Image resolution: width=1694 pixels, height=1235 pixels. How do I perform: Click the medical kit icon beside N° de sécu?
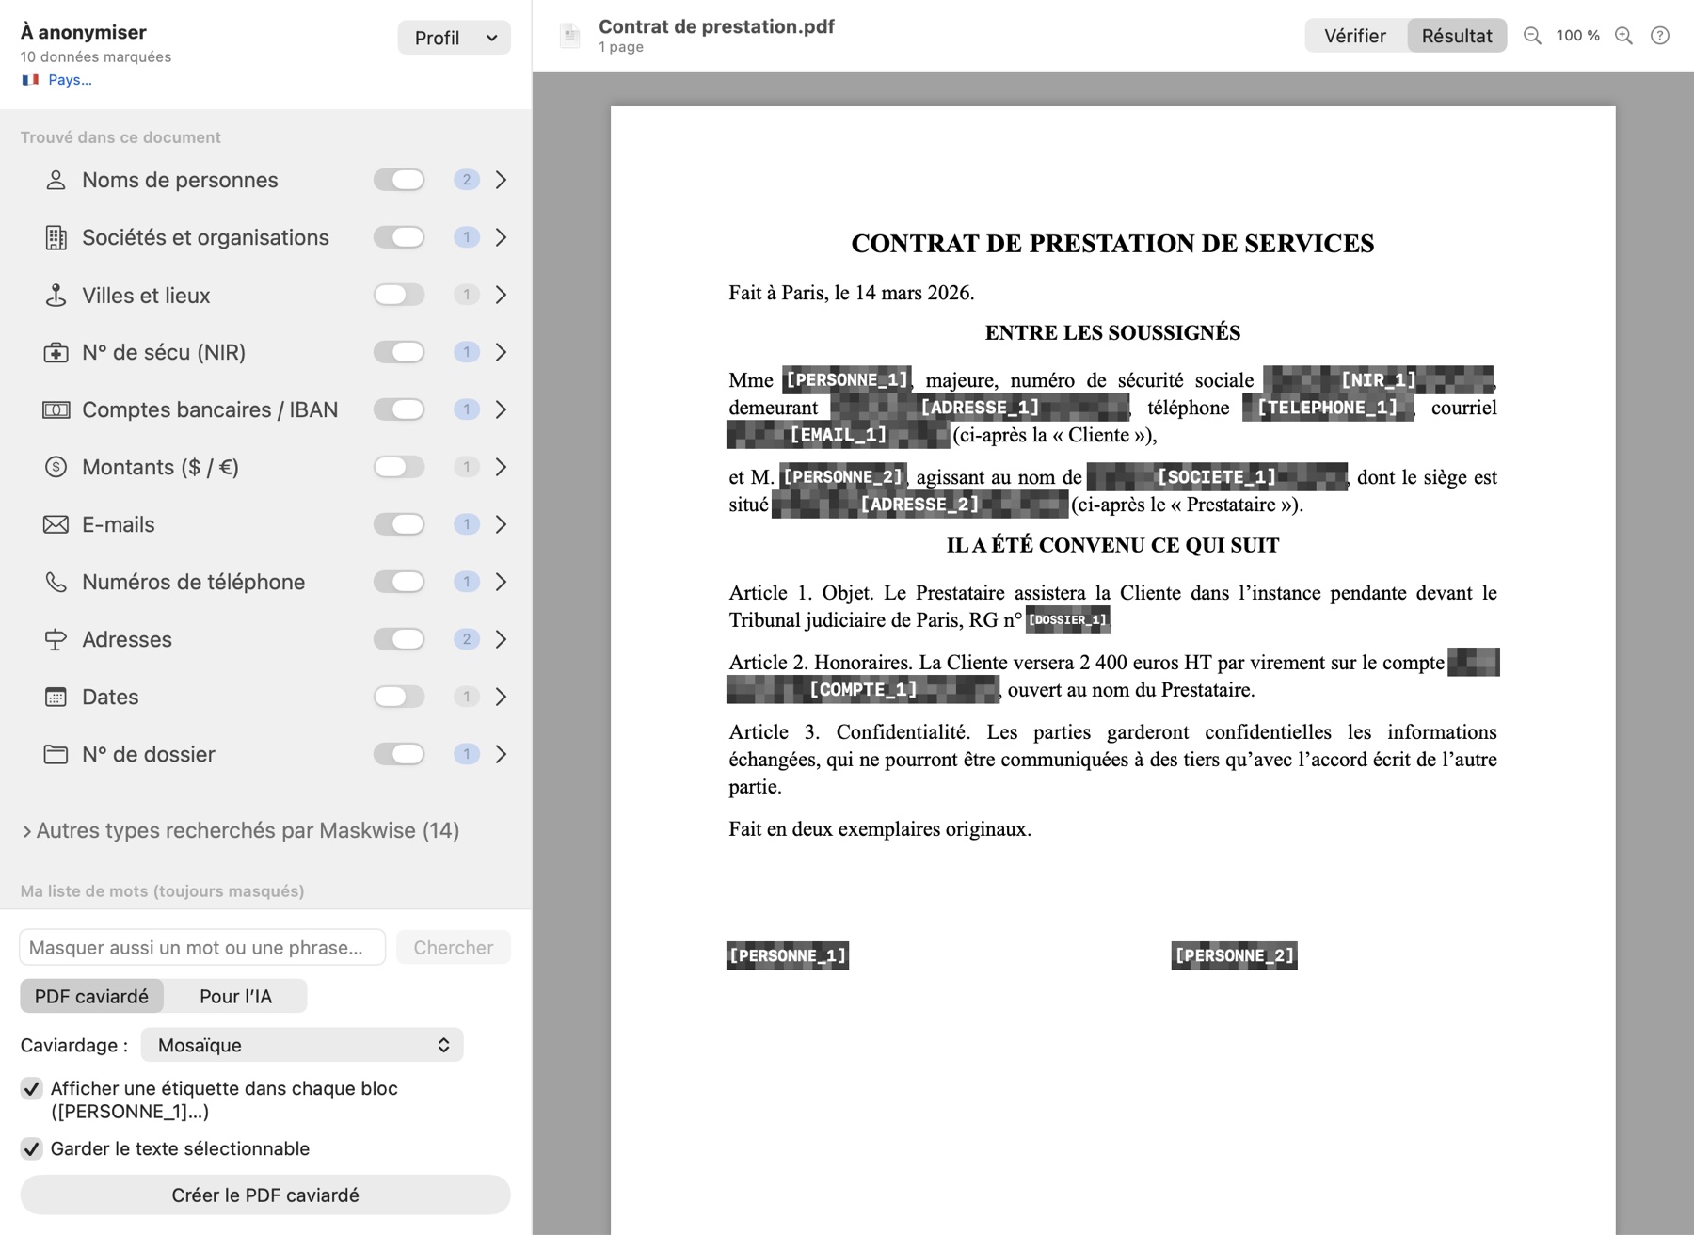pyautogui.click(x=56, y=352)
